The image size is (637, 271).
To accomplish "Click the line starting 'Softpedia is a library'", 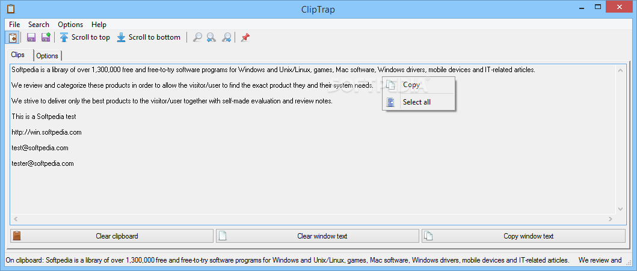I will pos(274,70).
